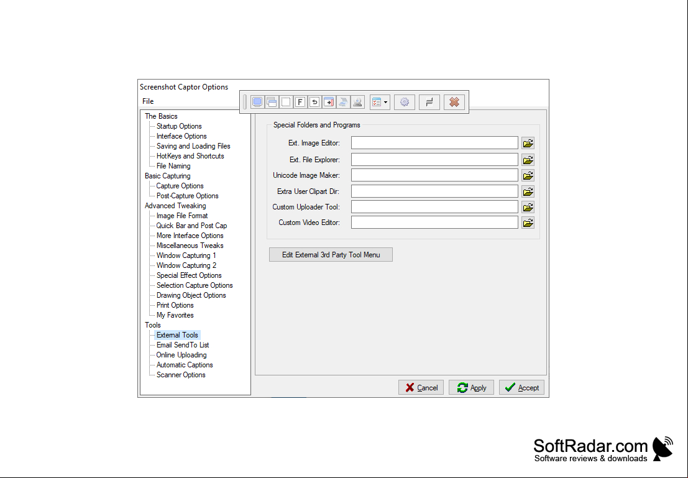Open Quick Bar and Post Cap page
Image resolution: width=688 pixels, height=478 pixels.
[x=191, y=226]
